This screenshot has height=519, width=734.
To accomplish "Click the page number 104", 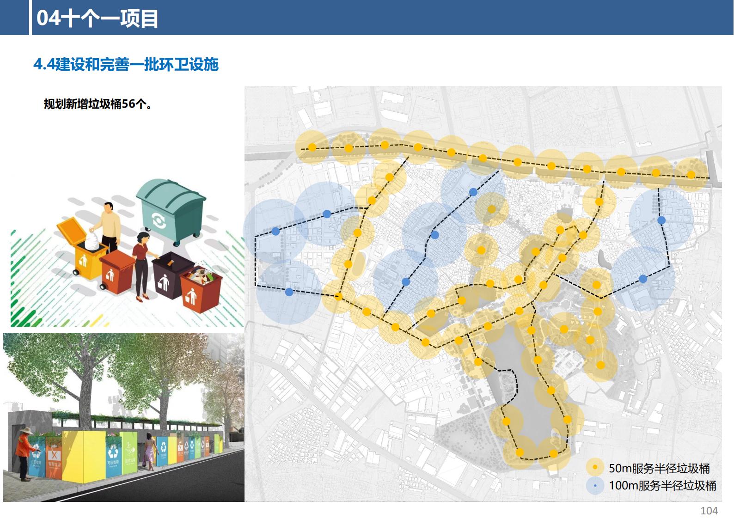I will point(709,511).
